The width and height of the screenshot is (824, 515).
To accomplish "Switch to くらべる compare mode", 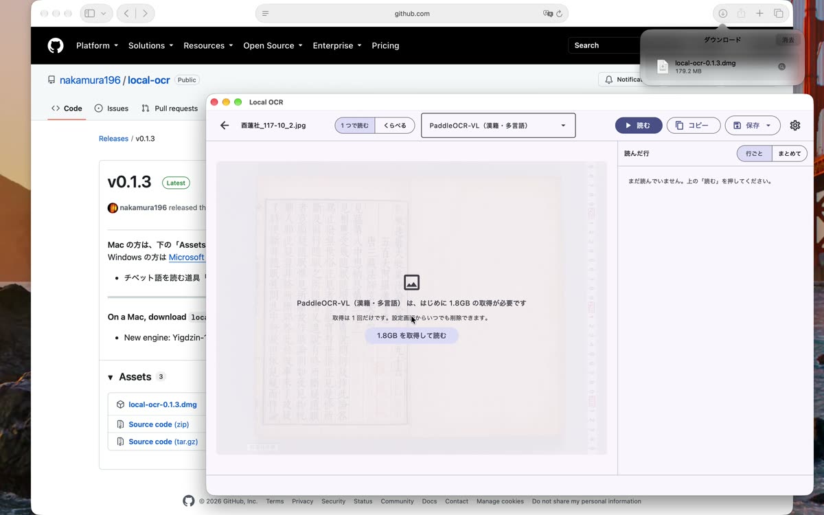I will (x=395, y=126).
